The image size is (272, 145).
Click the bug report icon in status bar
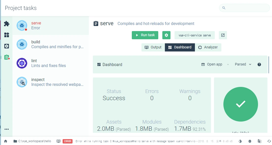point(250,141)
